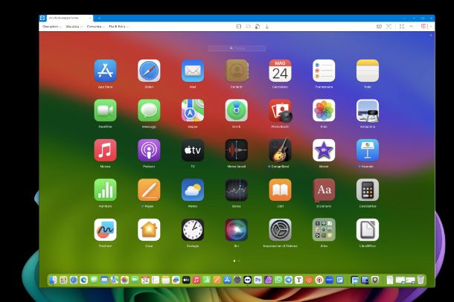Open Finder in the Dock

(53, 280)
